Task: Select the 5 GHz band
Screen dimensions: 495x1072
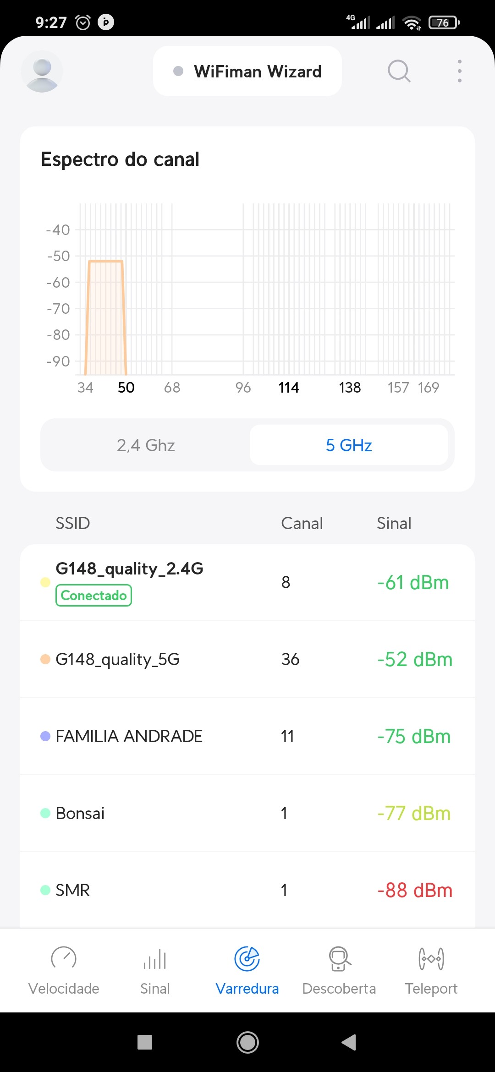Action: 349,445
